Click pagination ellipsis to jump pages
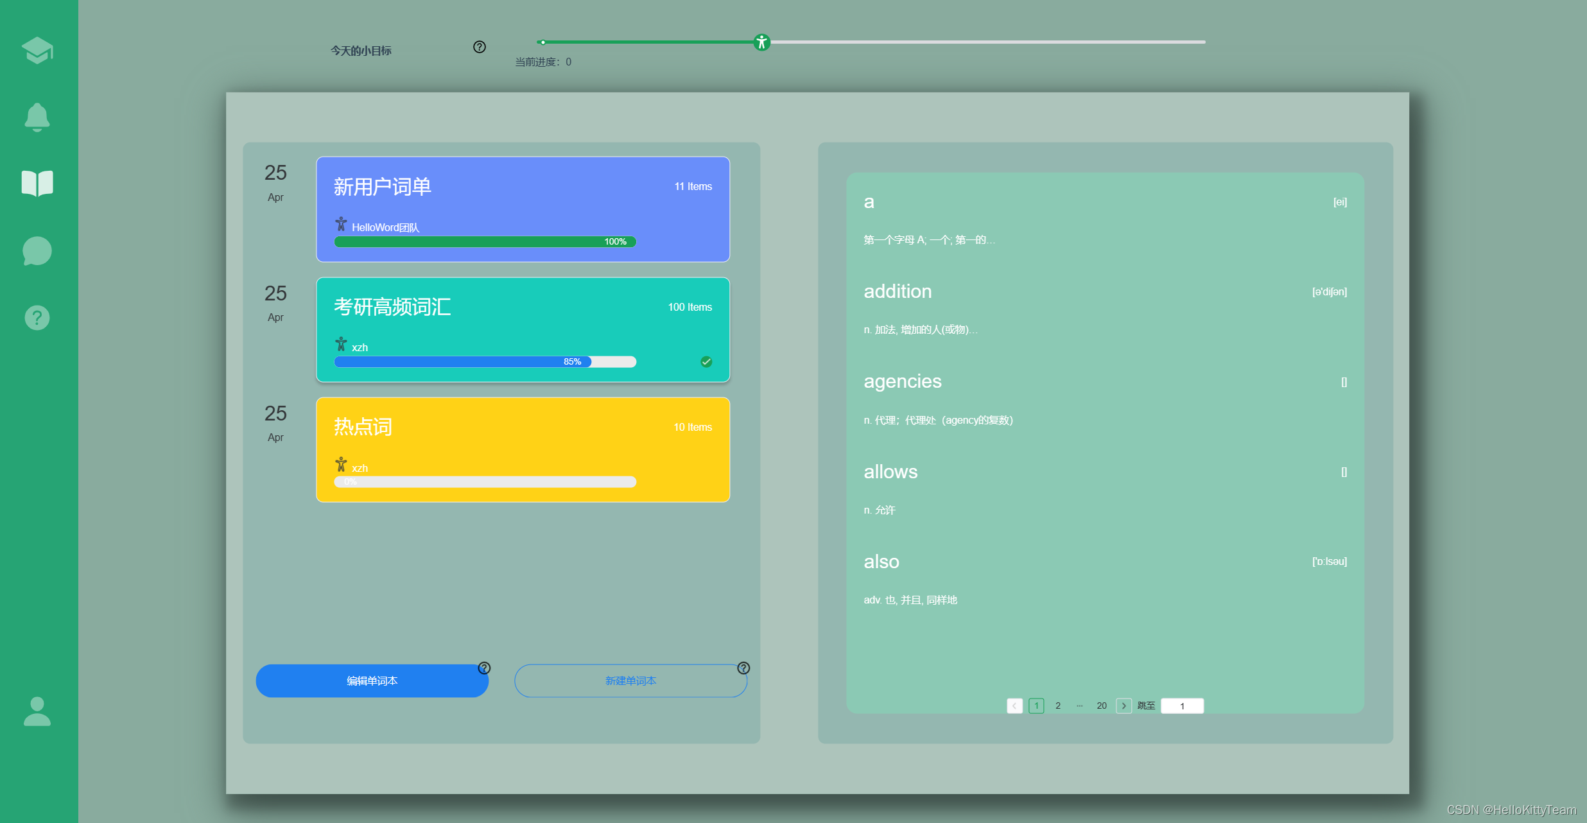The width and height of the screenshot is (1587, 823). (1080, 706)
